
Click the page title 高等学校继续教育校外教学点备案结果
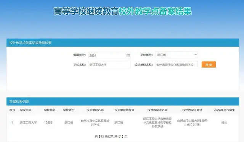(123, 11)
